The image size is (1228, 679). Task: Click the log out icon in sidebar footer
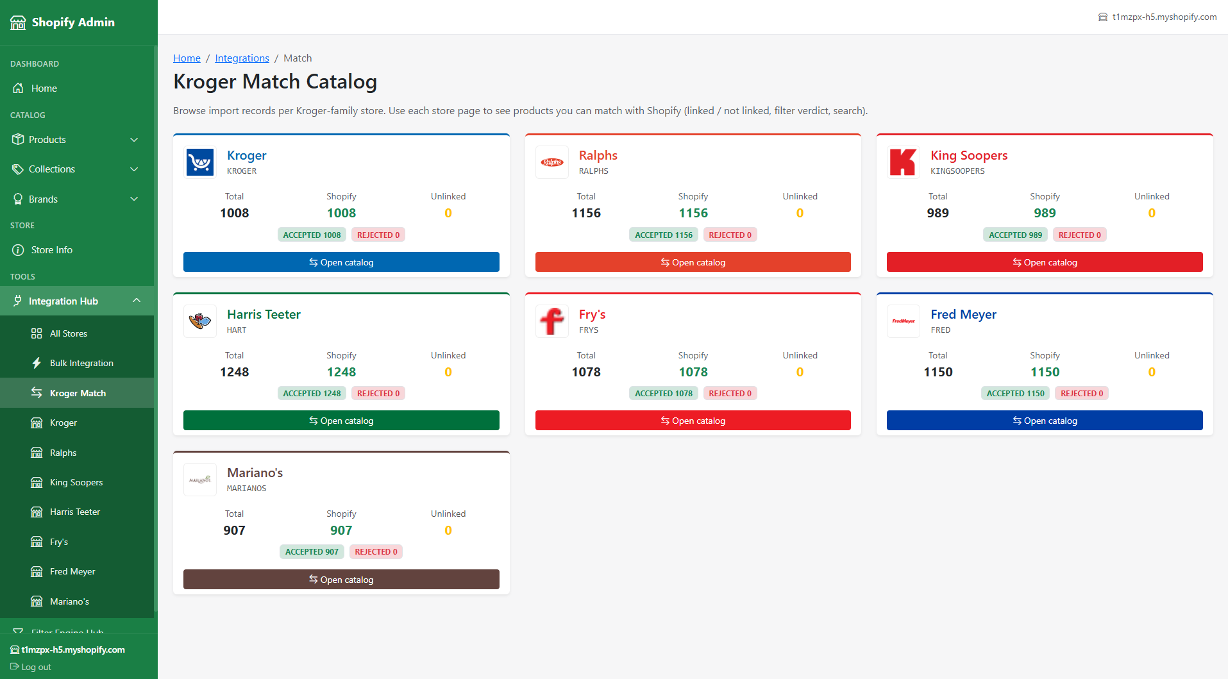click(15, 667)
